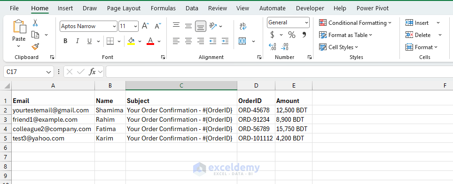The height and width of the screenshot is (184, 453).
Task: Click the Insert cells button
Action: click(417, 23)
